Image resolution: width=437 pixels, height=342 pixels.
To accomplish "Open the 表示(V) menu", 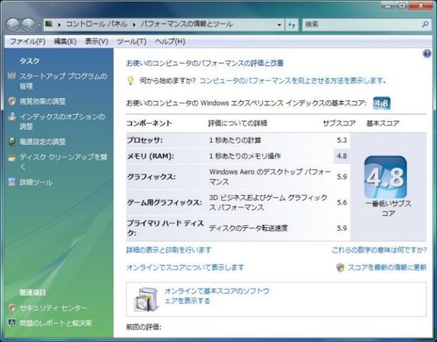I will (96, 41).
